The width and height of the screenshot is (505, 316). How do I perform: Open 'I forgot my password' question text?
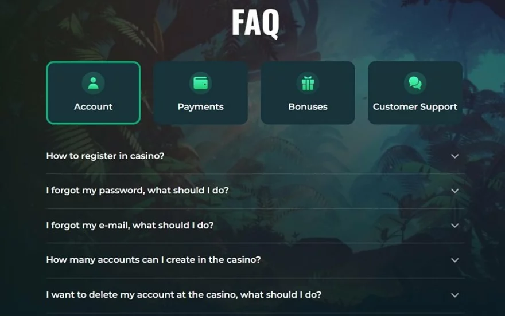click(138, 191)
